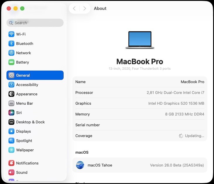Select Bluetooth in the sidebar

pos(35,43)
